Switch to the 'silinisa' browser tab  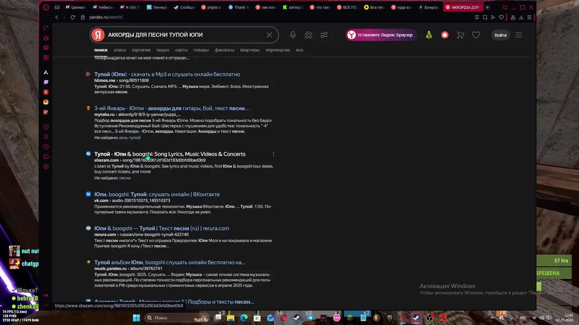pyautogui.click(x=293, y=7)
